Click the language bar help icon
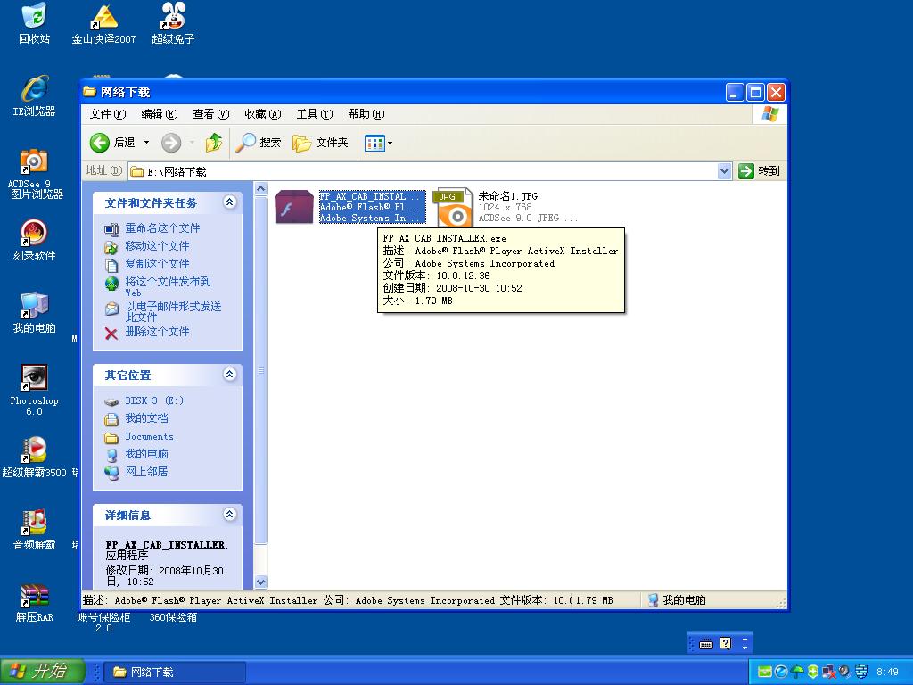Image resolution: width=913 pixels, height=685 pixels. [725, 644]
